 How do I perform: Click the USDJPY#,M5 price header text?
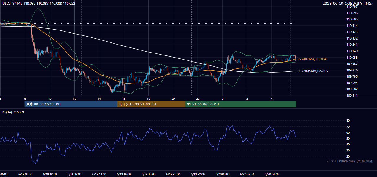[38, 4]
